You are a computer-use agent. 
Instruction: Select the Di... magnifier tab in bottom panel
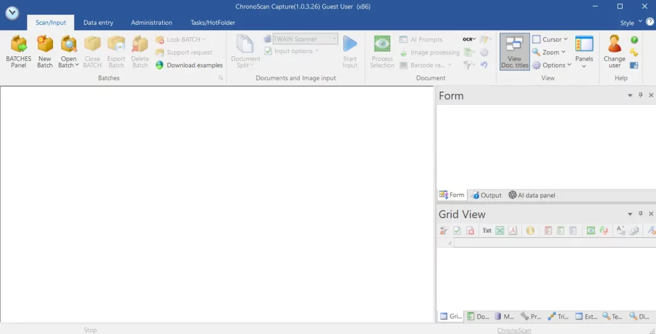tap(640, 317)
